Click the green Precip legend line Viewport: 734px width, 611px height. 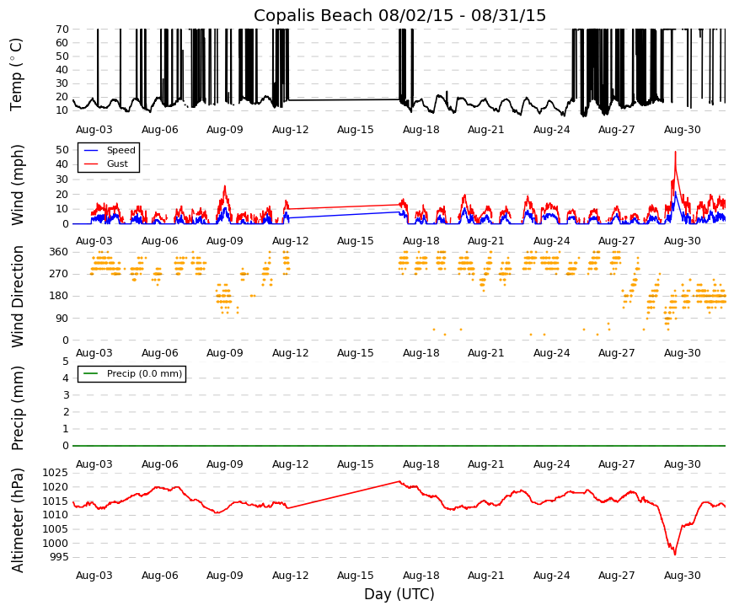pyautogui.click(x=91, y=373)
